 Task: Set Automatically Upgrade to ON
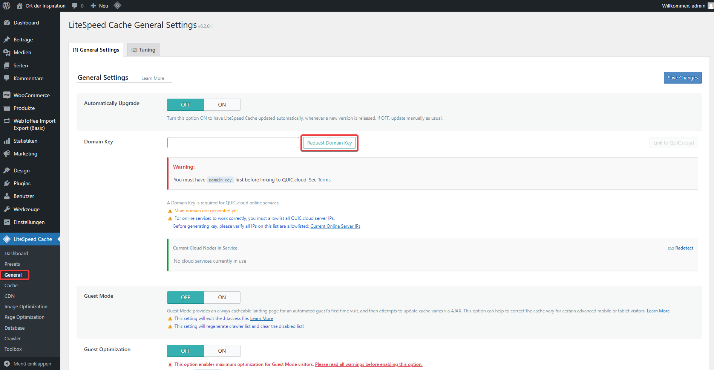(222, 105)
